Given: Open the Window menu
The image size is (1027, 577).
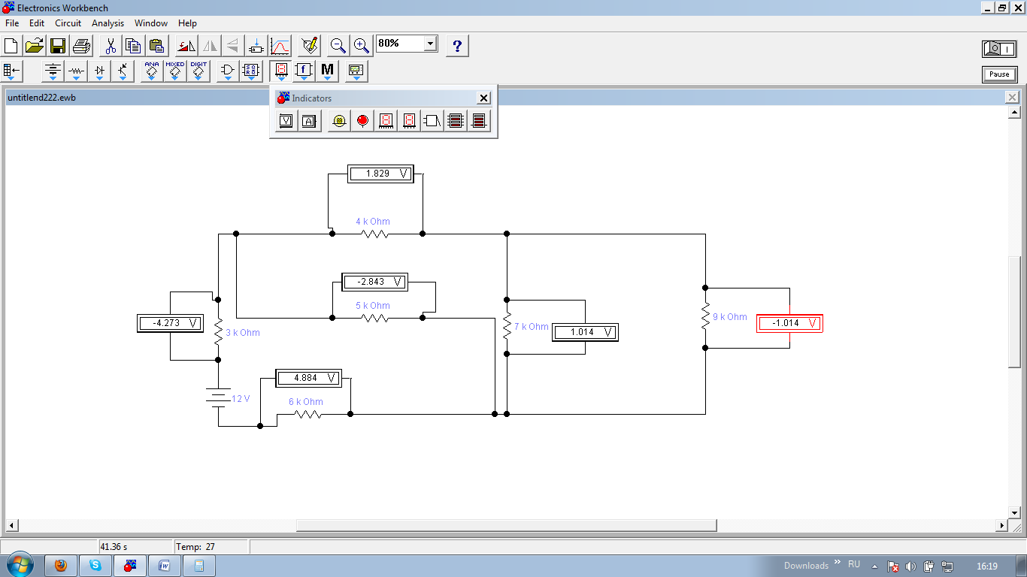Looking at the screenshot, I should coord(151,23).
